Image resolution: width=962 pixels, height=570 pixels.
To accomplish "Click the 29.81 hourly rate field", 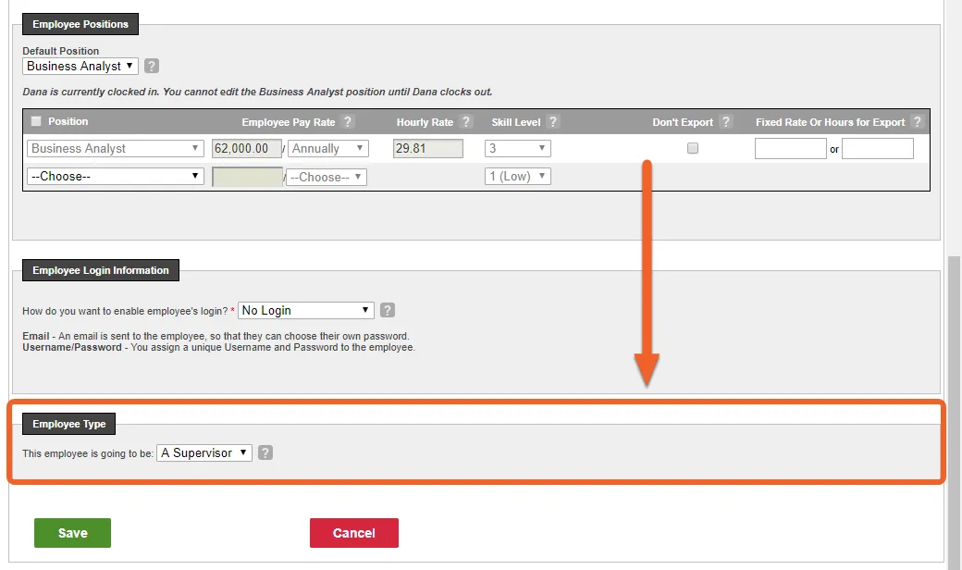I will point(428,148).
